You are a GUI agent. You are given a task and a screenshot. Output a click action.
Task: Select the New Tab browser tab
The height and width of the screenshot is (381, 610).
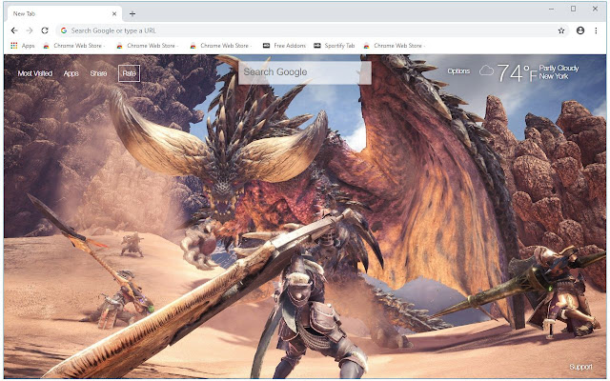pos(64,14)
